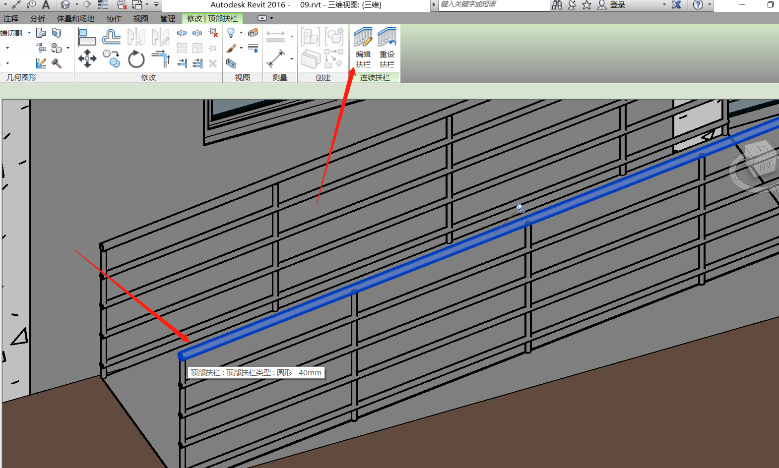
Task: Click the 登录 sign-in button
Action: [617, 5]
